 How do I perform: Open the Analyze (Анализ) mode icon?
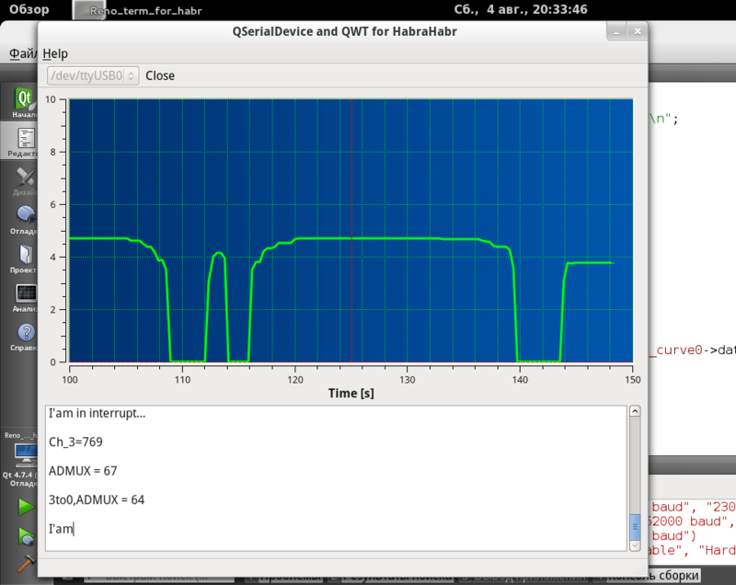[x=26, y=297]
